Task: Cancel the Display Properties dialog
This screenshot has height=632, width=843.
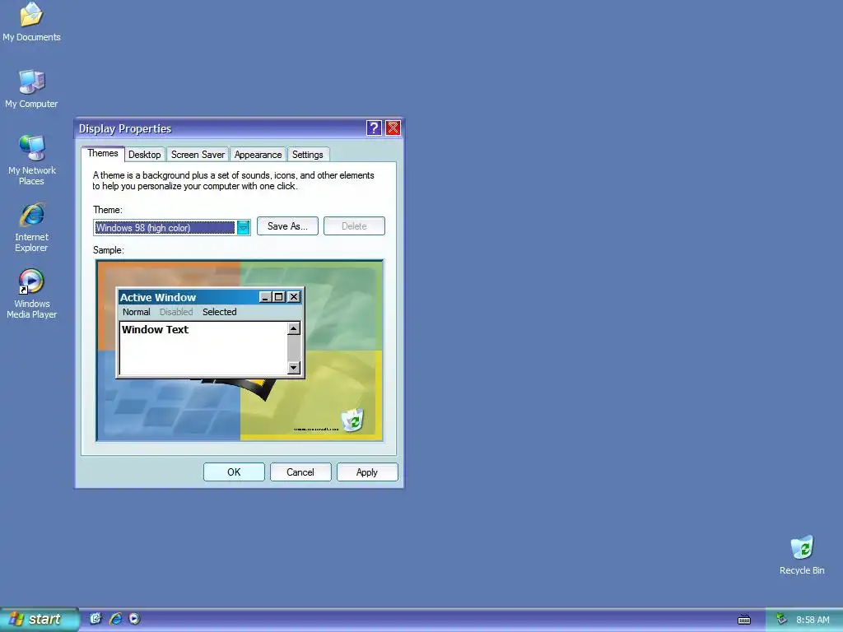Action: [x=300, y=472]
